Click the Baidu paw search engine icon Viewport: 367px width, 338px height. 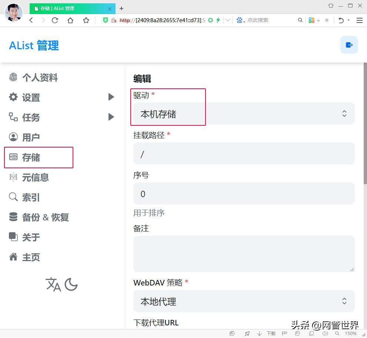point(239,20)
